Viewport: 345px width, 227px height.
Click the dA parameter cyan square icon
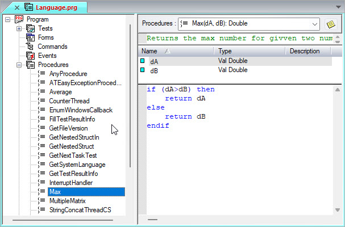click(x=143, y=61)
